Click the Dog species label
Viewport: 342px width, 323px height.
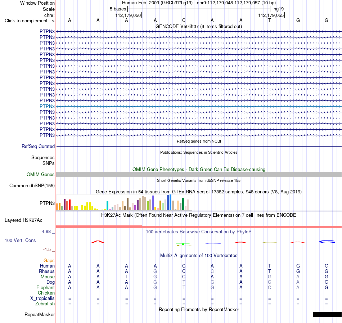[x=50, y=282]
